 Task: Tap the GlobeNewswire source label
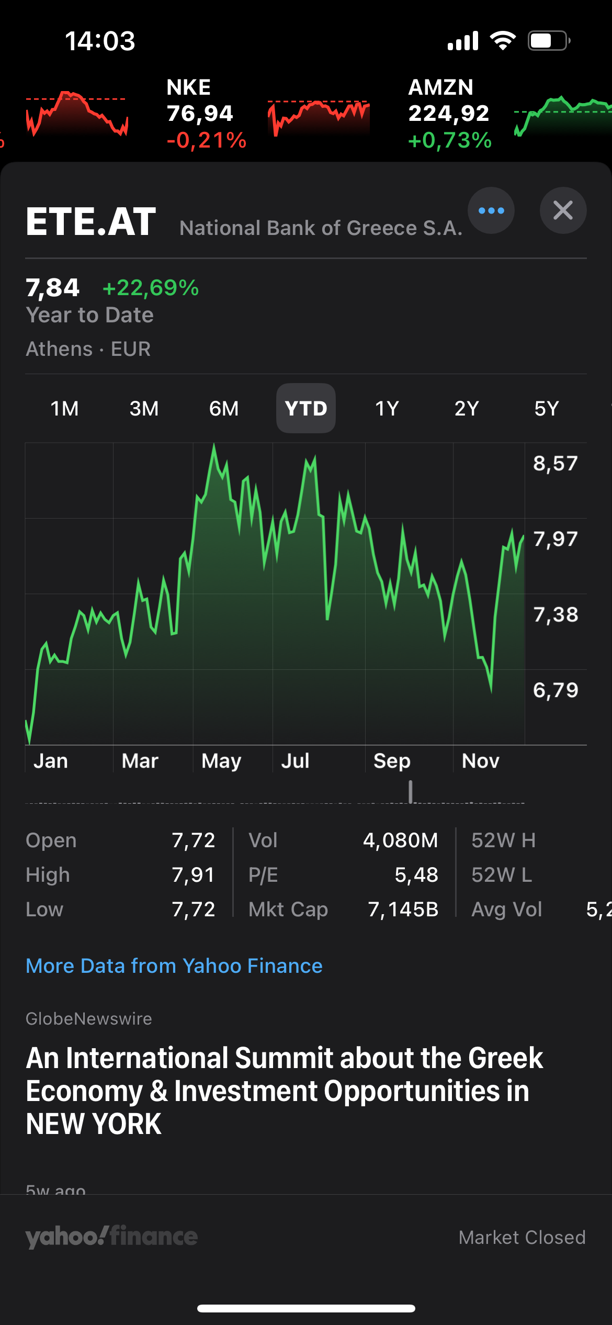[89, 1018]
